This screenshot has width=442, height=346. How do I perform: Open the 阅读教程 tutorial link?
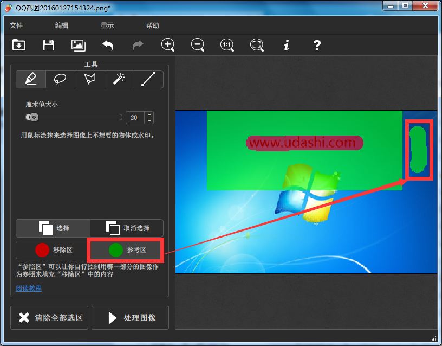pyautogui.click(x=29, y=288)
